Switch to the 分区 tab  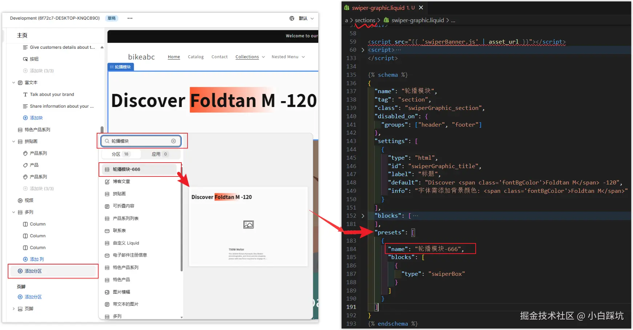pyautogui.click(x=120, y=154)
